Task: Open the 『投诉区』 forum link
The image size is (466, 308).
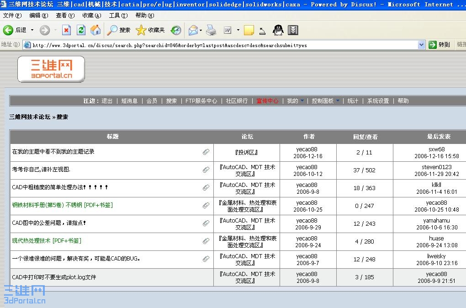Action: coord(246,153)
